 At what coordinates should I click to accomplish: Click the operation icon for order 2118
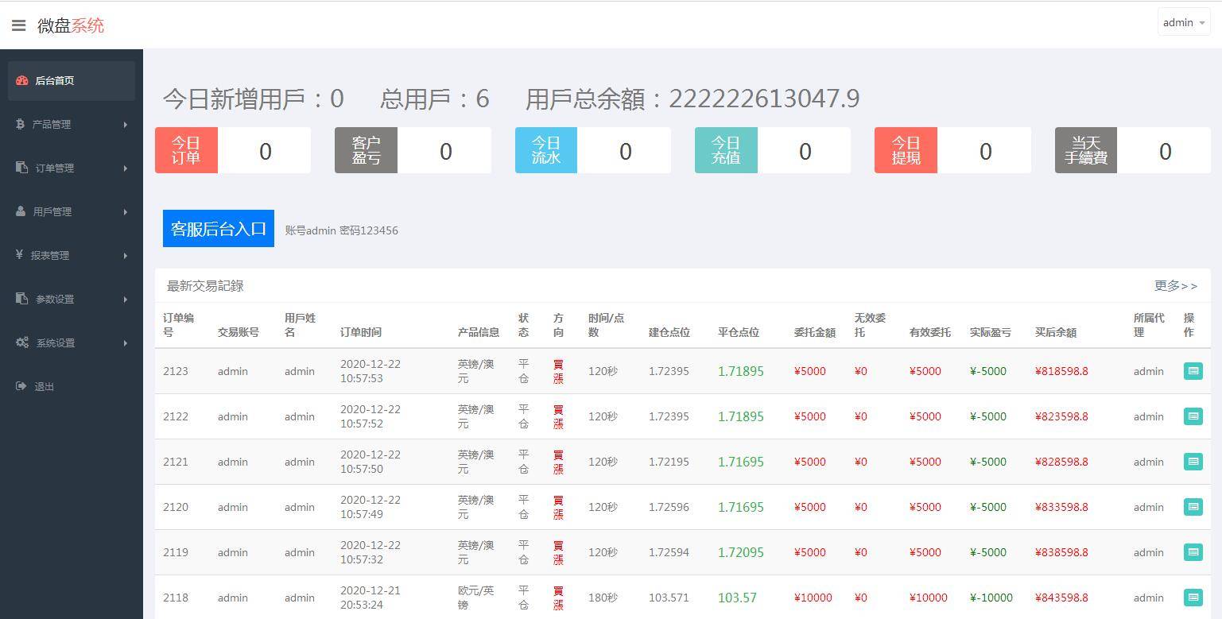pyautogui.click(x=1195, y=598)
